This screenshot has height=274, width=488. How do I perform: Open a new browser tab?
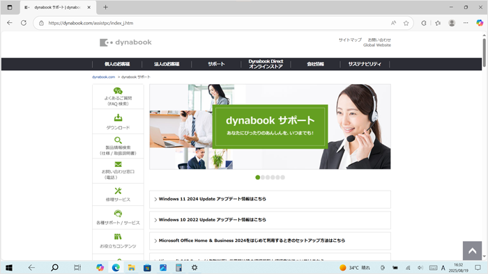pyautogui.click(x=105, y=7)
